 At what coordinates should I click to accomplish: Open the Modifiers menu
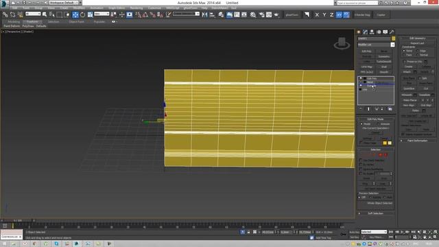[79, 8]
